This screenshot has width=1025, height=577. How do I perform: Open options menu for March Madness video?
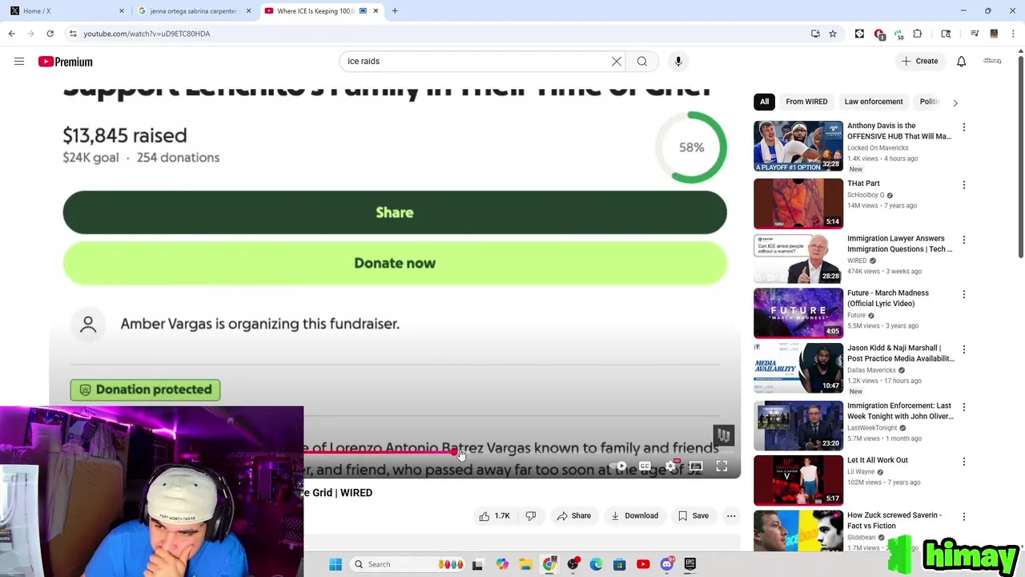964,294
